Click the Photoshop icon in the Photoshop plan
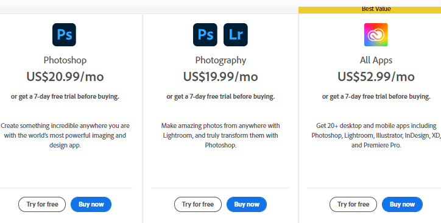Viewport: 441px width, 223px height. coord(64,35)
